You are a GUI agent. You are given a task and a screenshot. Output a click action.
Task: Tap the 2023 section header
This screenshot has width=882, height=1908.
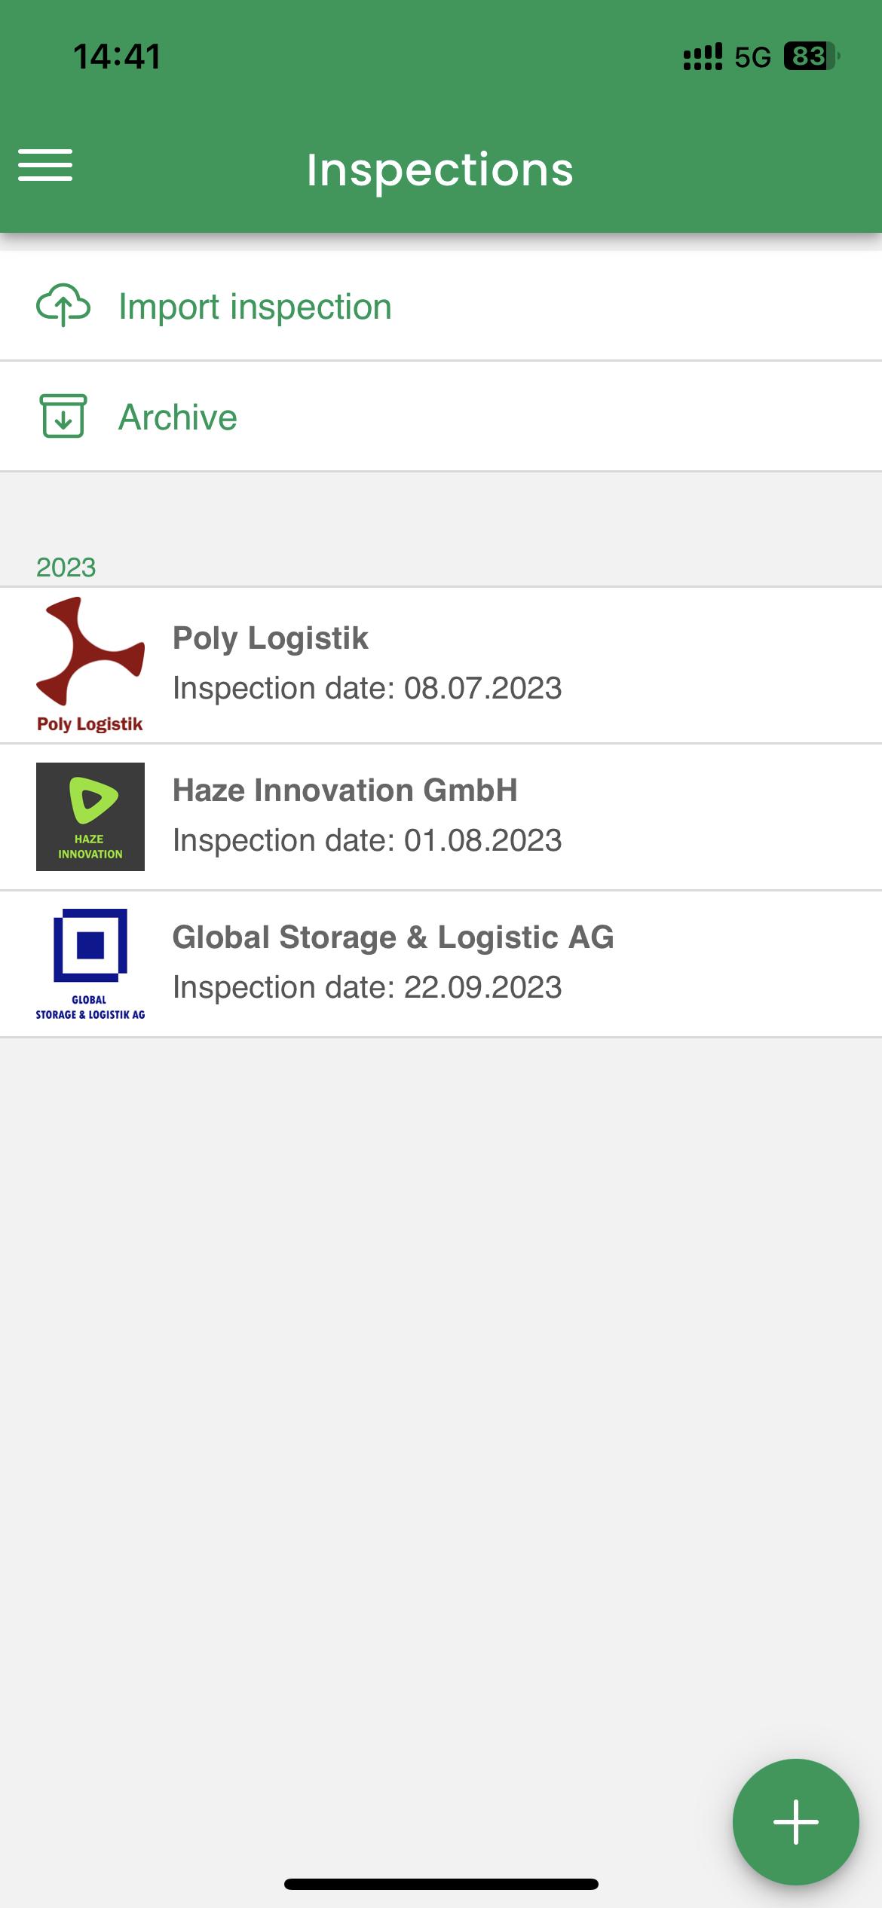tap(66, 567)
